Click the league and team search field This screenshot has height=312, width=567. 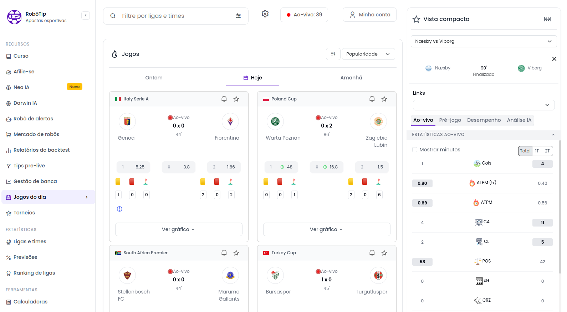(x=175, y=16)
